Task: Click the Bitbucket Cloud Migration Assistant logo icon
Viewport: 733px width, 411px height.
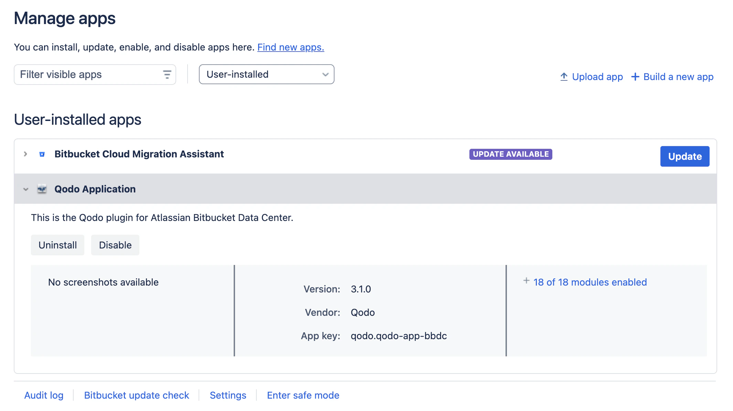Action: click(x=42, y=154)
